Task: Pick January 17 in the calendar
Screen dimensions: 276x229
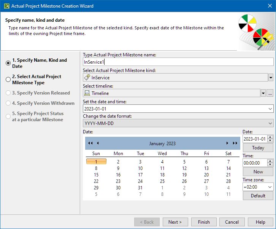Action: click(x=119, y=175)
